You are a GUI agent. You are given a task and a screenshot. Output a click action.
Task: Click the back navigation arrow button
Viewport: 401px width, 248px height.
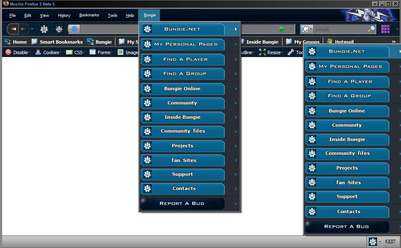14,29
